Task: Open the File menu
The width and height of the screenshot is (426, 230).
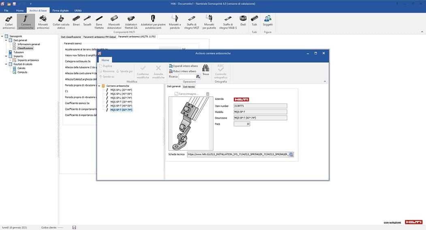Action: 6,11
